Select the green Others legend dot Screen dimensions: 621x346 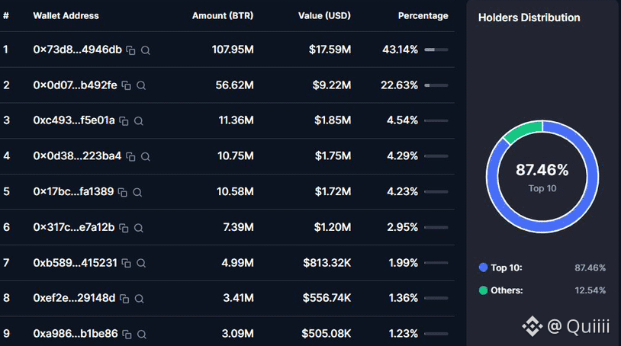point(483,290)
